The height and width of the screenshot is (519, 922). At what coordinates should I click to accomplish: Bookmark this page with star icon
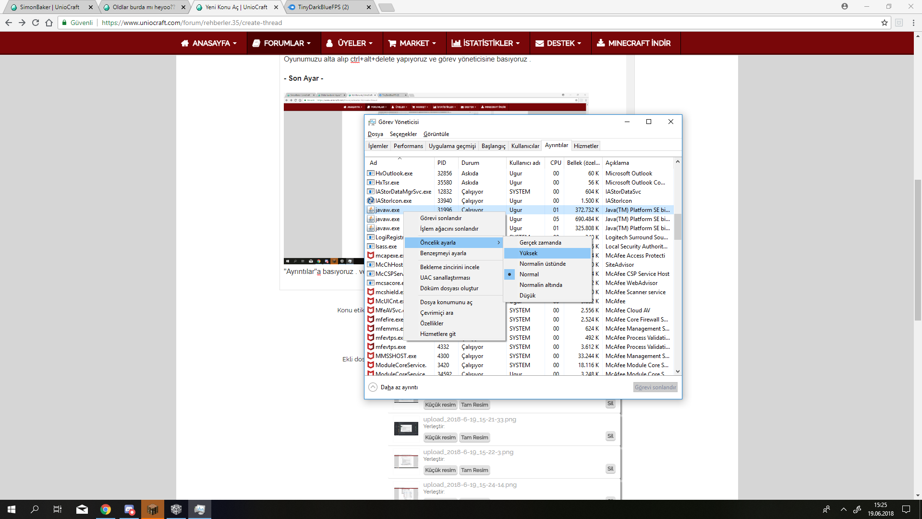(x=885, y=23)
